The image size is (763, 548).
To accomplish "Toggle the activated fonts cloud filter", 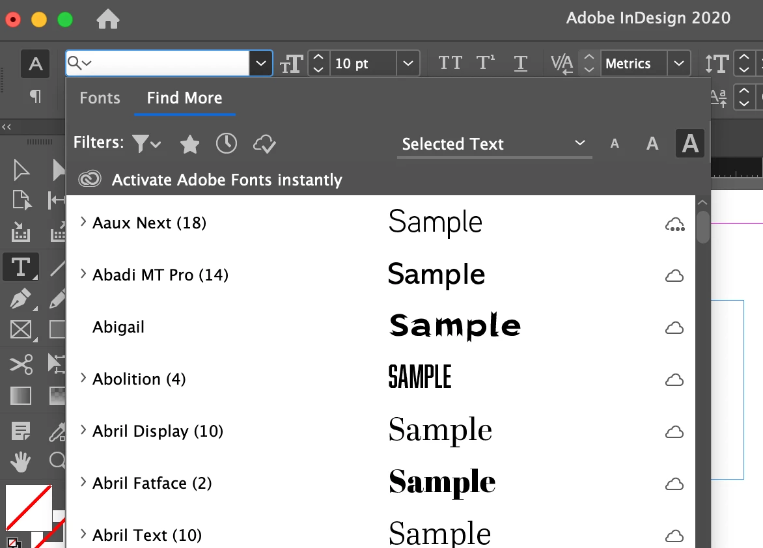I will [x=265, y=144].
